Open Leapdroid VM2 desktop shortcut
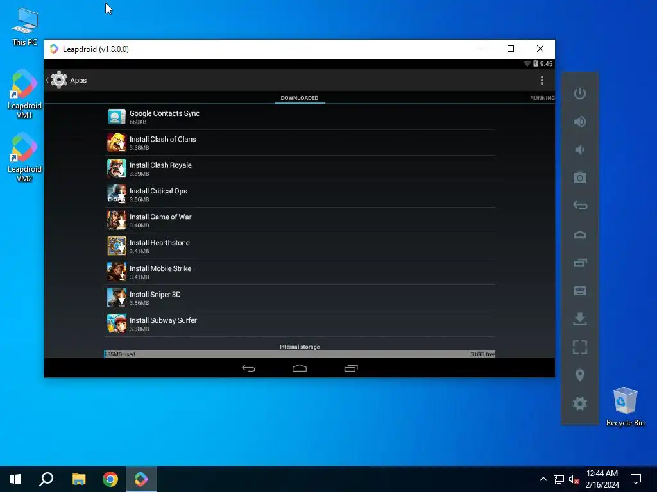This screenshot has height=492, width=657. (24, 158)
